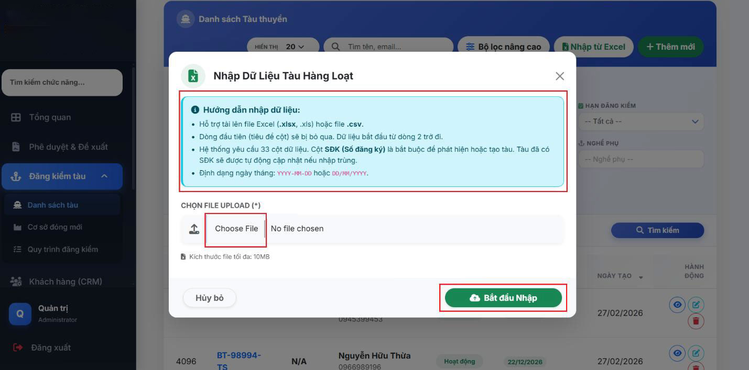
Task: Click the Bộ lọc nâng cao button
Action: [503, 47]
